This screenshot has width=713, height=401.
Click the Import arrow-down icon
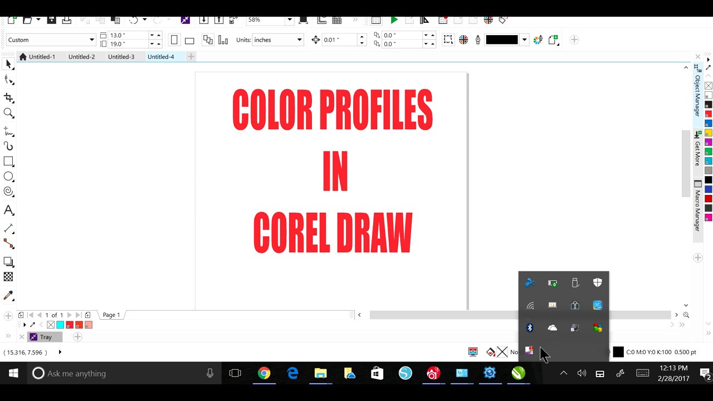pos(203,20)
